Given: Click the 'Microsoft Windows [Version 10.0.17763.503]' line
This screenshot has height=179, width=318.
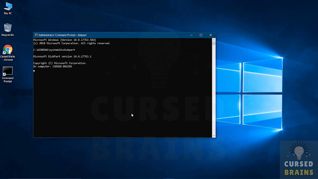Looking at the screenshot, I should coord(65,40).
